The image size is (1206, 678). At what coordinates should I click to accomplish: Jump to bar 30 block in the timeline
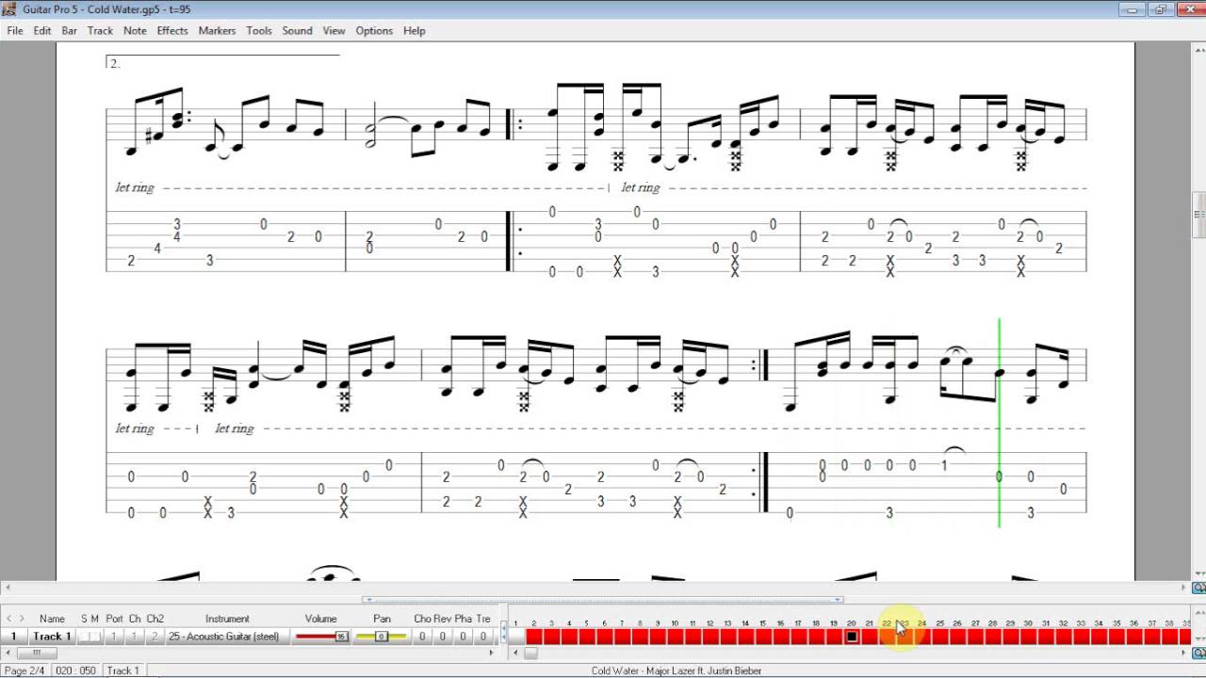click(1028, 637)
